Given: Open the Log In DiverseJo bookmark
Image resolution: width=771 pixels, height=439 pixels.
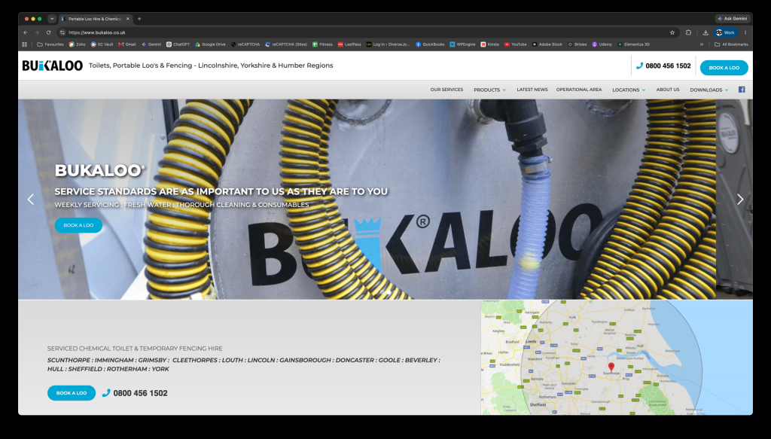Looking at the screenshot, I should (388, 44).
